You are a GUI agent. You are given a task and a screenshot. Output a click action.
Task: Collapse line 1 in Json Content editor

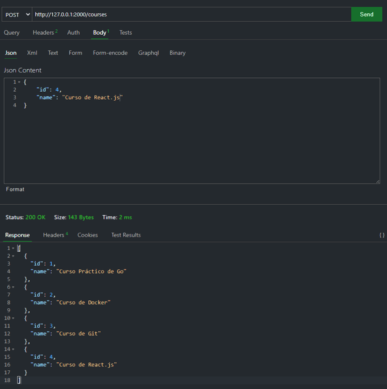click(19, 82)
